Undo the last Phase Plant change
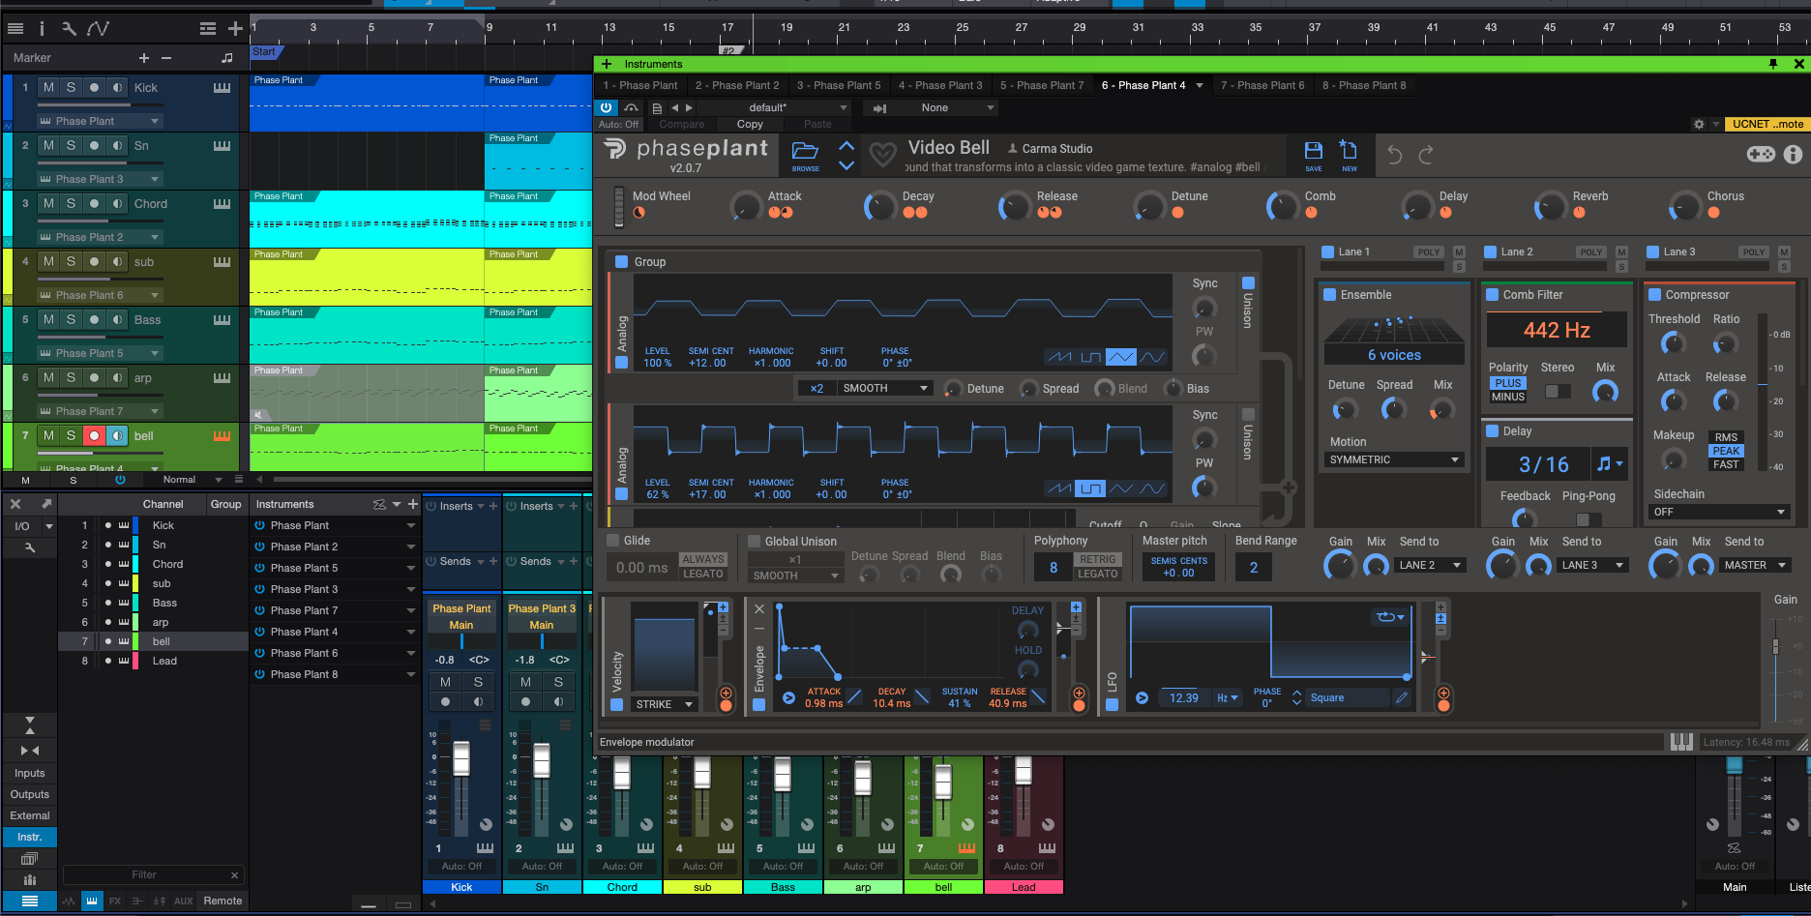Viewport: 1811px width, 916px height. pyautogui.click(x=1394, y=155)
